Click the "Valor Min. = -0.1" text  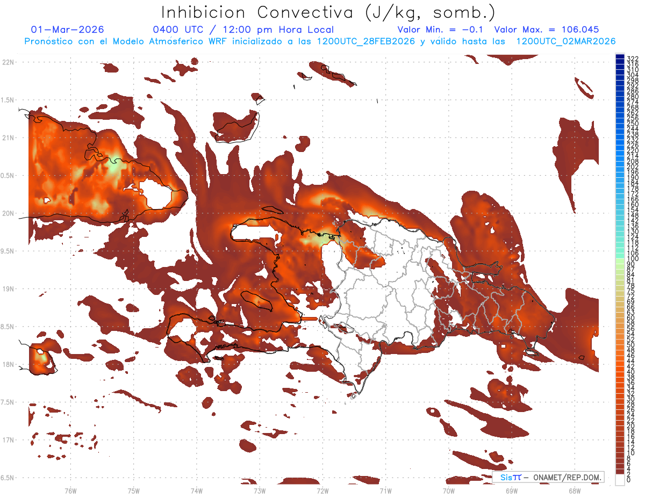click(x=441, y=30)
